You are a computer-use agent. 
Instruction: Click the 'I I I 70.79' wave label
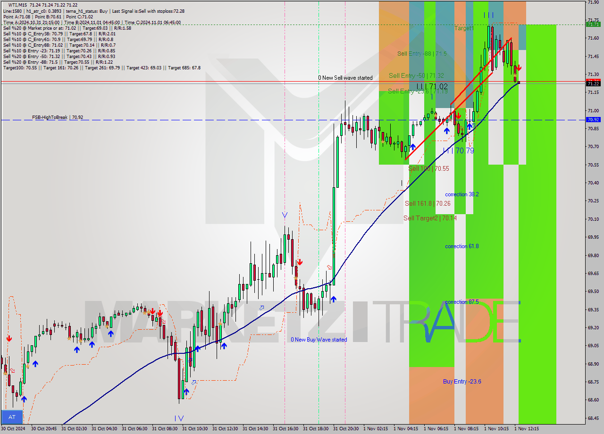click(458, 151)
